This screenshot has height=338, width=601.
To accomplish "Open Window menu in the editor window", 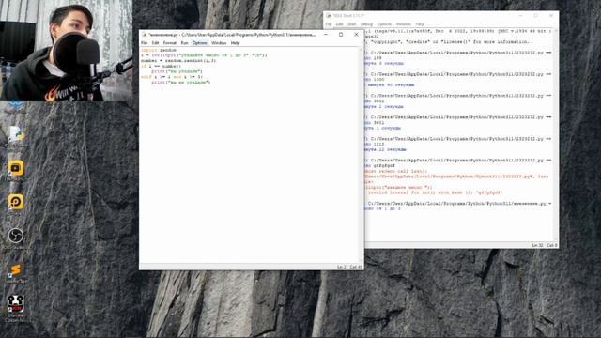I will [x=219, y=43].
